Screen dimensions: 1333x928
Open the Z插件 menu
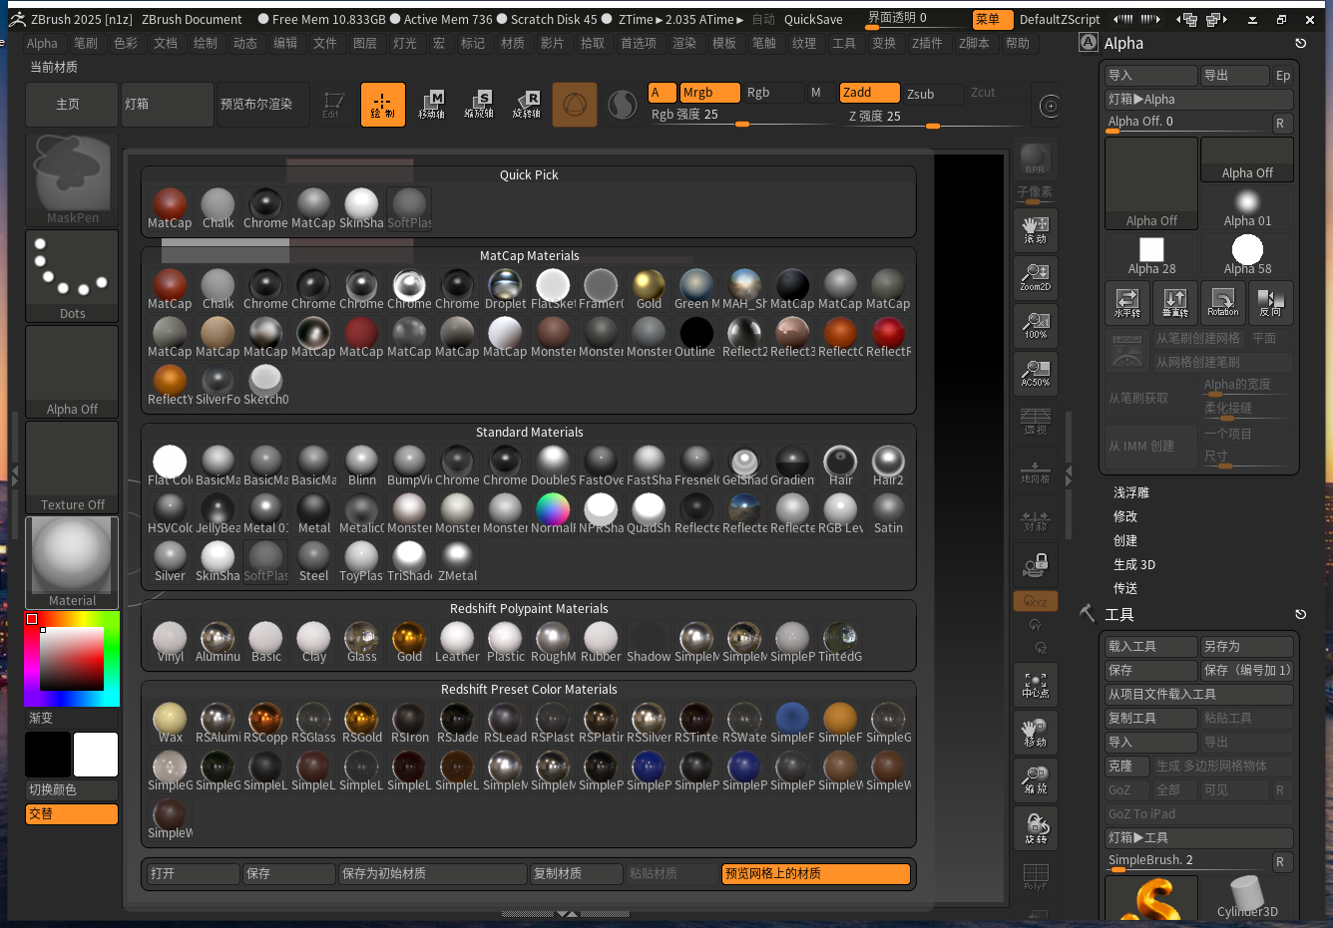click(927, 43)
